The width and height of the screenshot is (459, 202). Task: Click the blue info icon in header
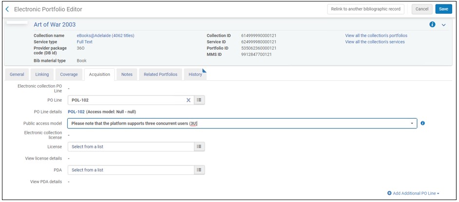pos(432,25)
